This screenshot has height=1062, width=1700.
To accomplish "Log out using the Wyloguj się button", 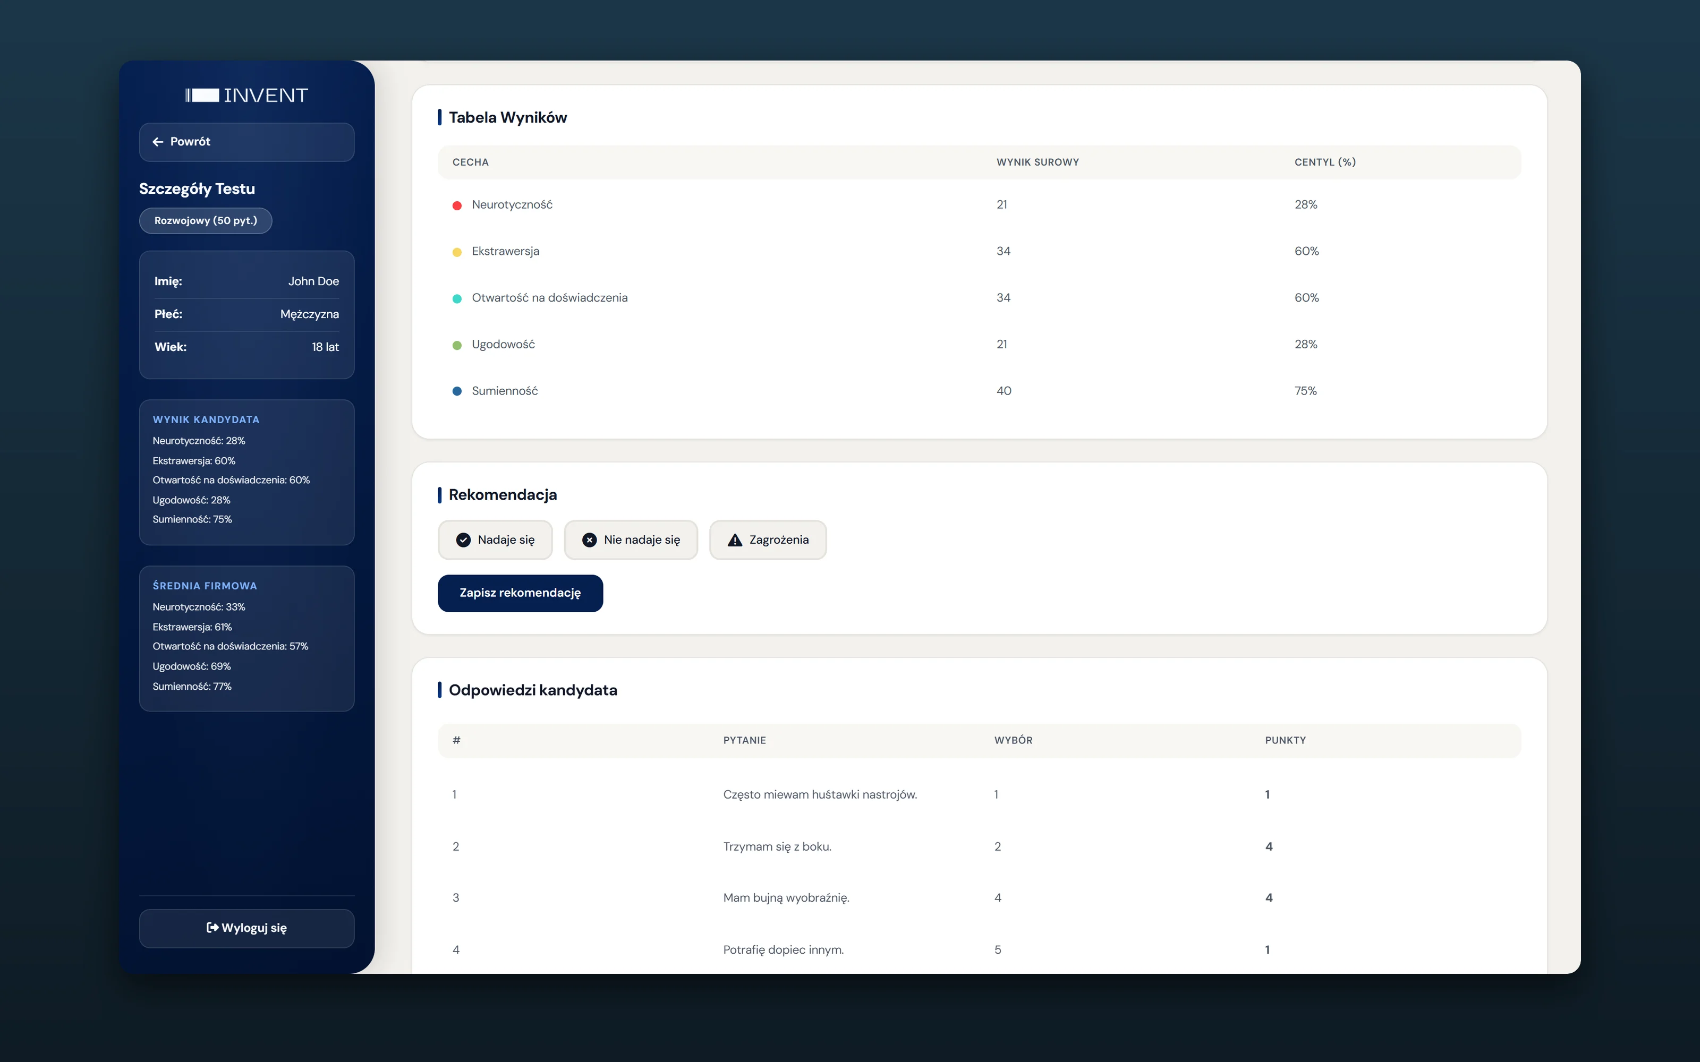I will (x=246, y=928).
